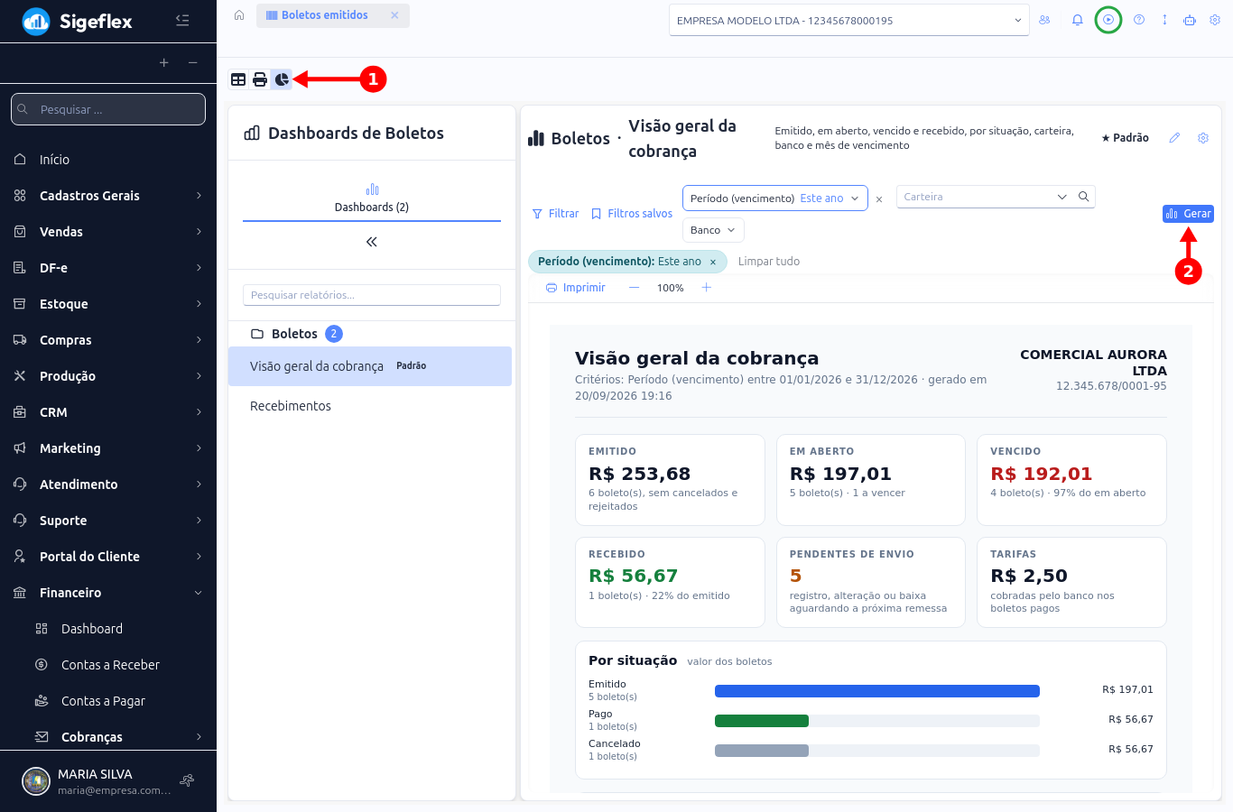Collapse the sidebar menu icon
1233x812 pixels.
point(182,20)
